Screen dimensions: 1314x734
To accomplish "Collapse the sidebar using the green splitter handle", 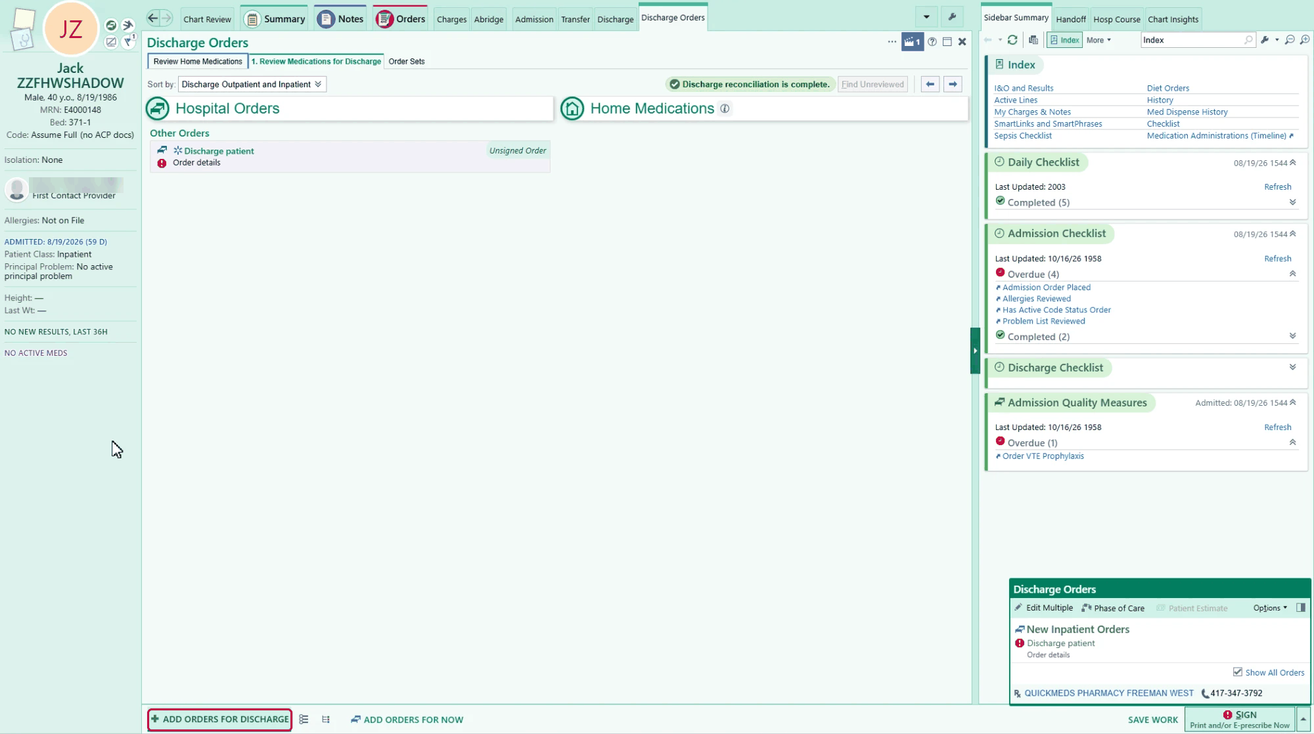I will pyautogui.click(x=975, y=351).
